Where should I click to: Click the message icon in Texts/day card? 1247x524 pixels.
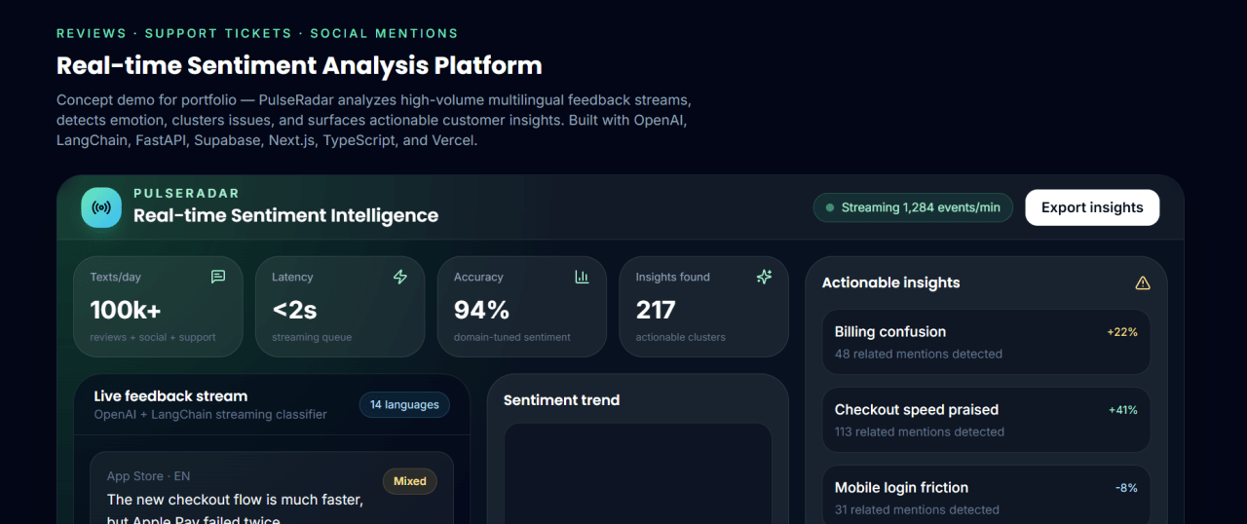(x=218, y=277)
